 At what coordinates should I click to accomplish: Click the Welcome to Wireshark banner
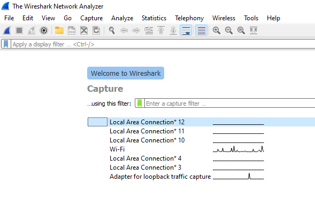pos(126,73)
